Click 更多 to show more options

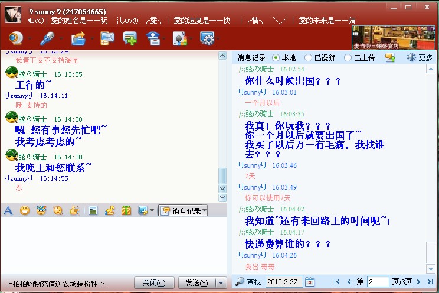pyautogui.click(x=420, y=57)
